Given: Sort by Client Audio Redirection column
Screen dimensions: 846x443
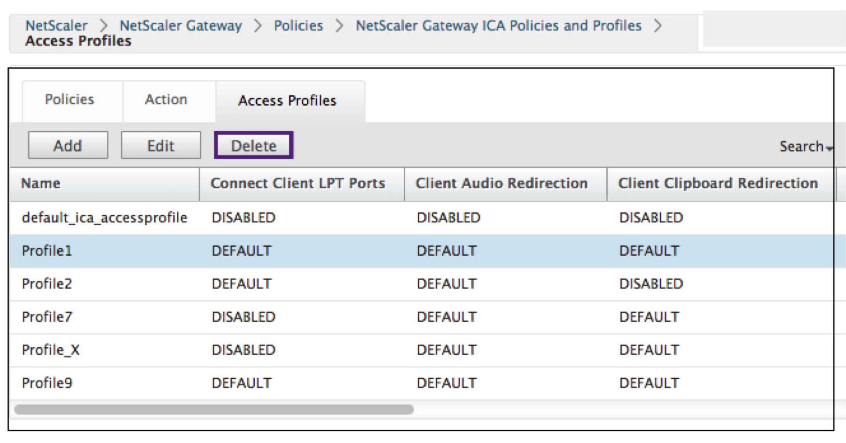Looking at the screenshot, I should pyautogui.click(x=501, y=183).
